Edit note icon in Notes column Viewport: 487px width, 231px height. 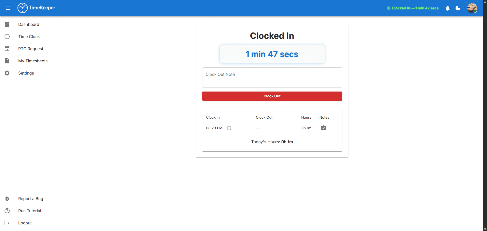[x=324, y=128]
